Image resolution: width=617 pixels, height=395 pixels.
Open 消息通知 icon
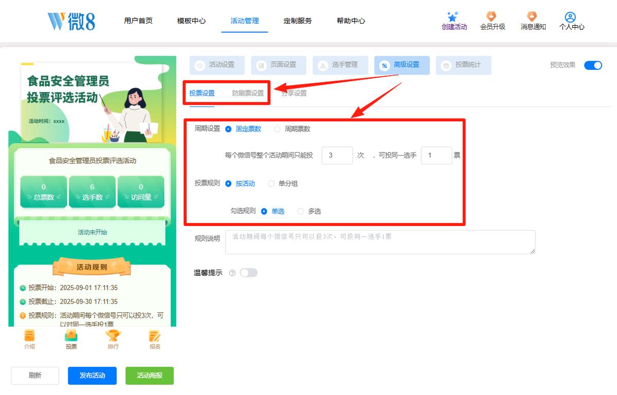[532, 16]
